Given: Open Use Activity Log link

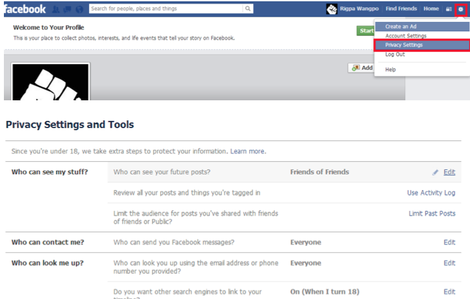Looking at the screenshot, I should [431, 193].
